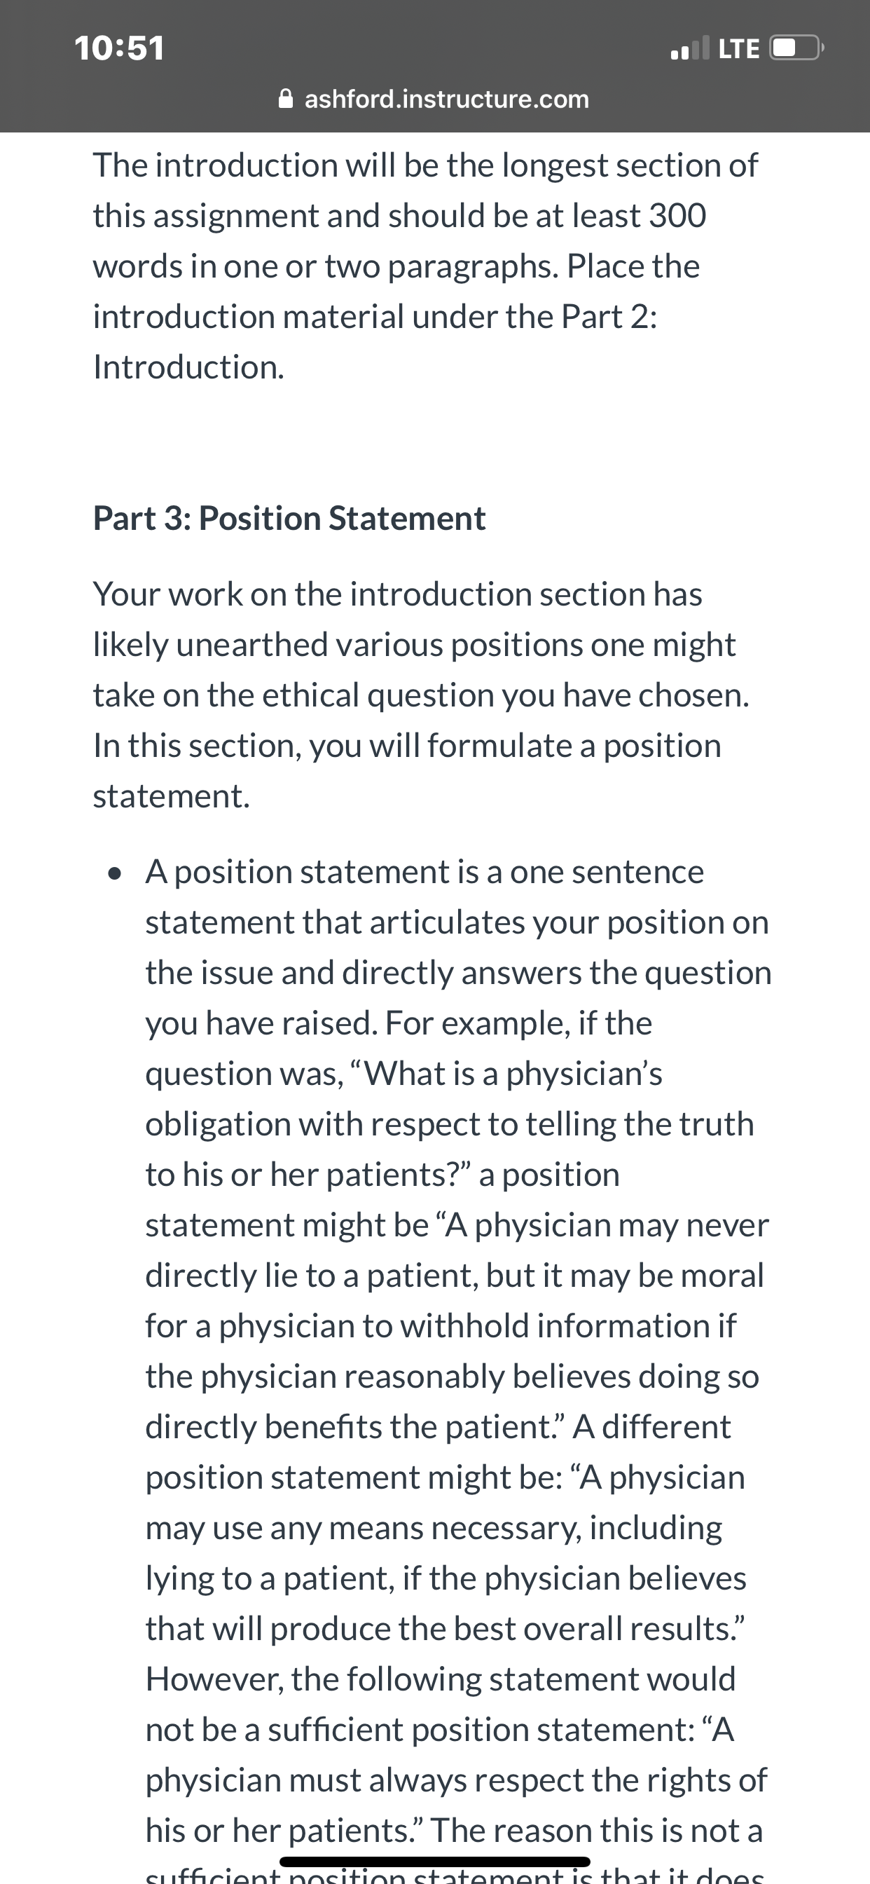870x1884 pixels.
Task: Click 'directly benefits the patient.' text
Action: tap(356, 1427)
